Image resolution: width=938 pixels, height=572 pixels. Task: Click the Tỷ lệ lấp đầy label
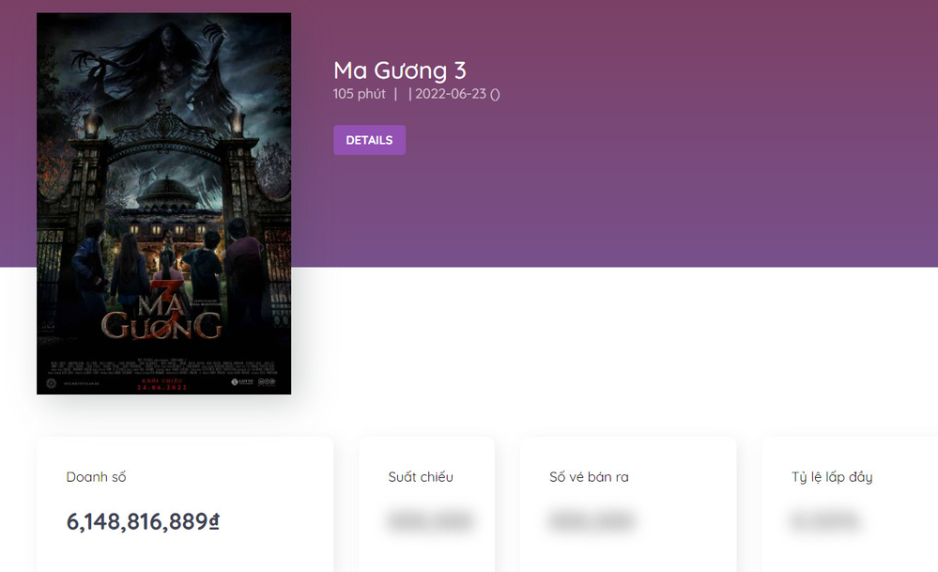coord(832,477)
